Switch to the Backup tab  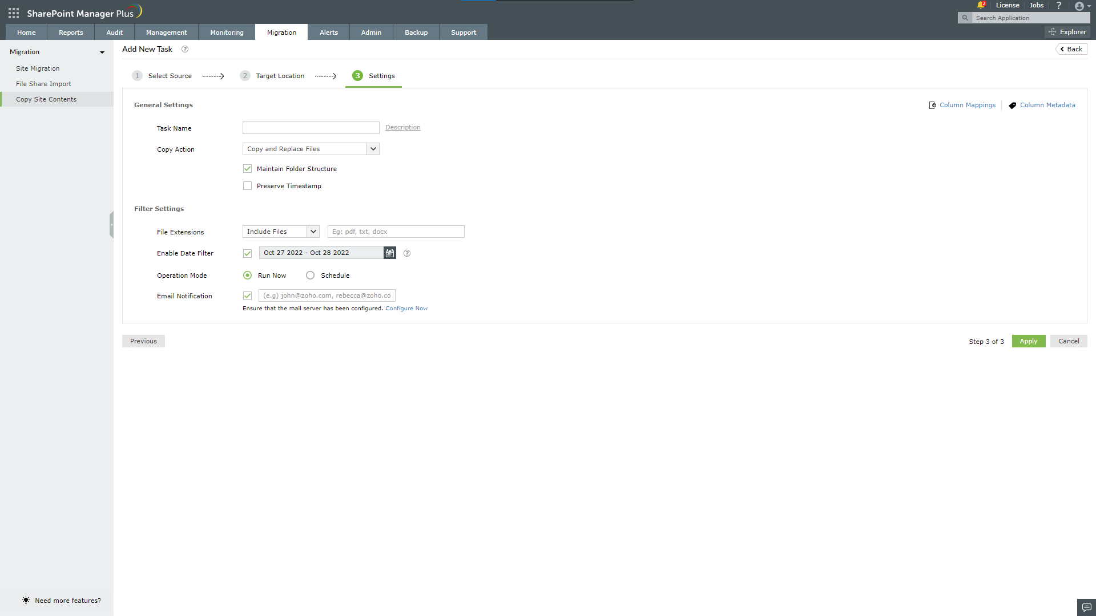[416, 32]
